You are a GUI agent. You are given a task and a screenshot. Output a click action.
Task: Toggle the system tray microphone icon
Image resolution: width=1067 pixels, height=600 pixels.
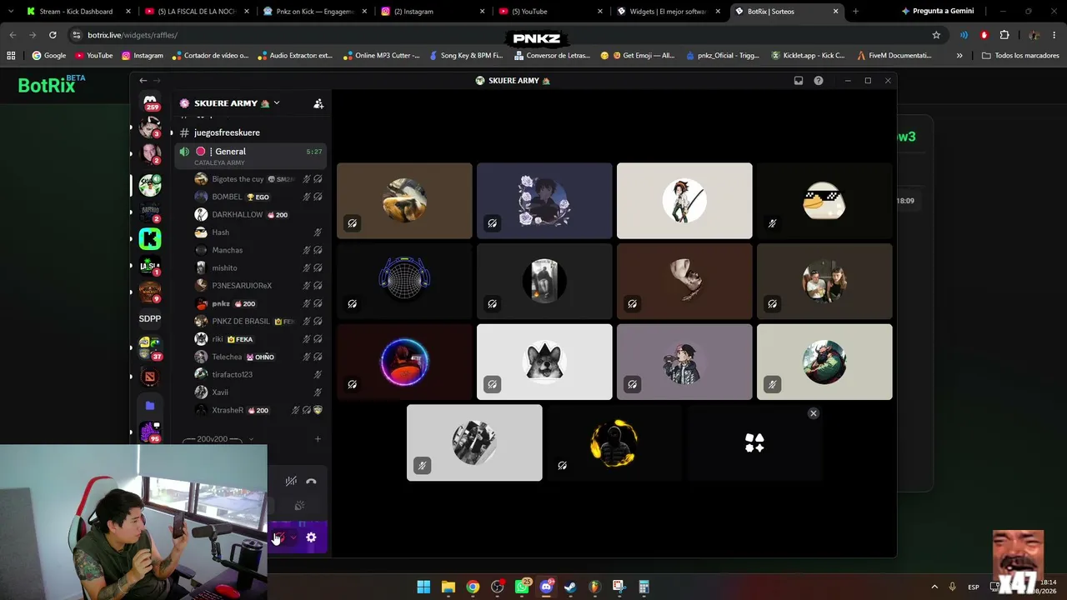tap(952, 587)
